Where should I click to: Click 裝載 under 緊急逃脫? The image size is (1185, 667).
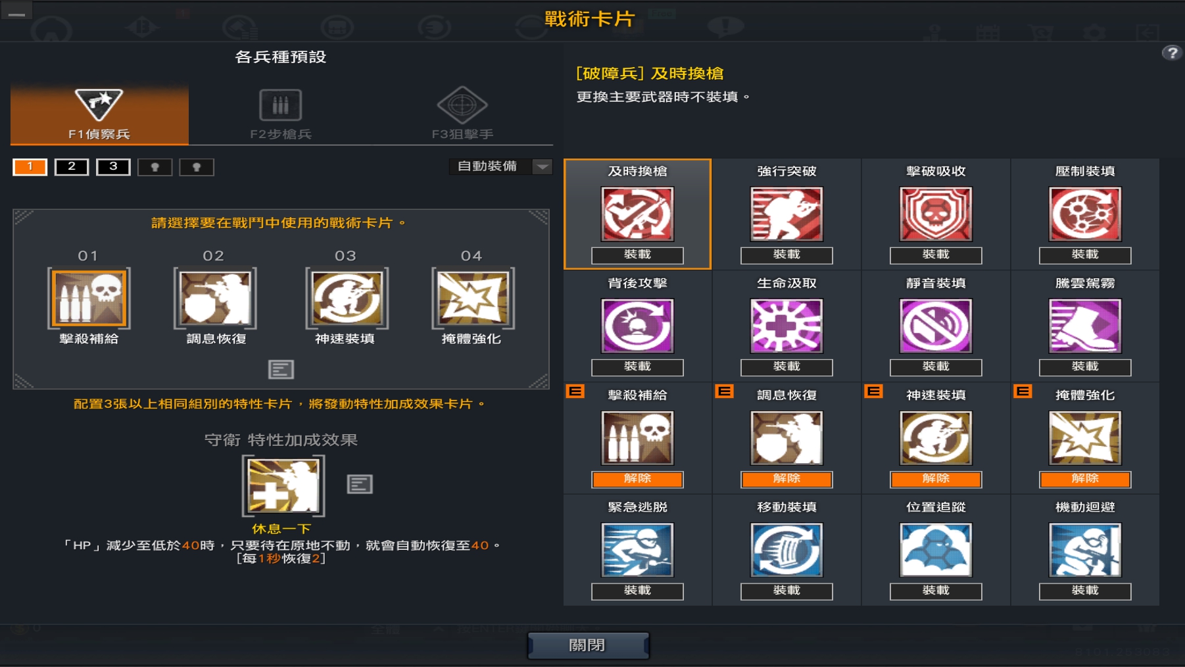click(637, 591)
